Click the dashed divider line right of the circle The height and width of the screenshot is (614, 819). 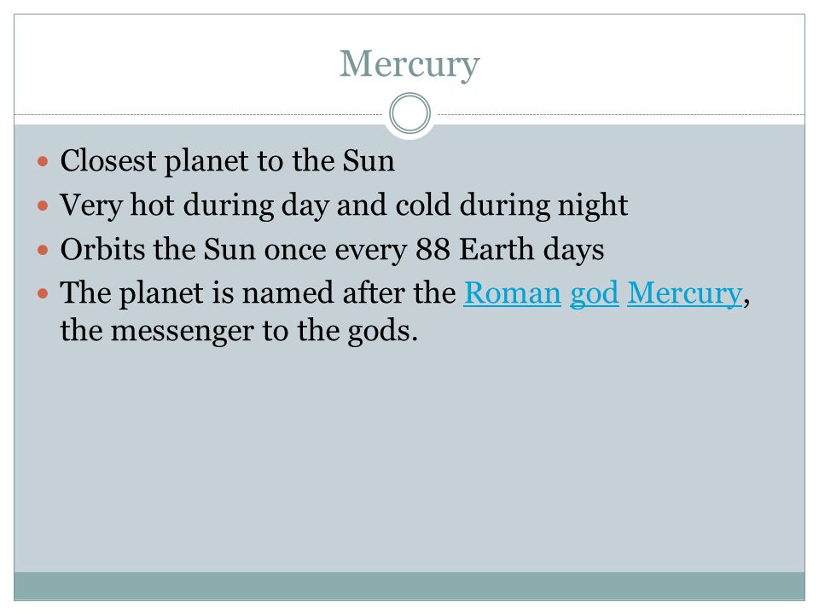[621, 114]
